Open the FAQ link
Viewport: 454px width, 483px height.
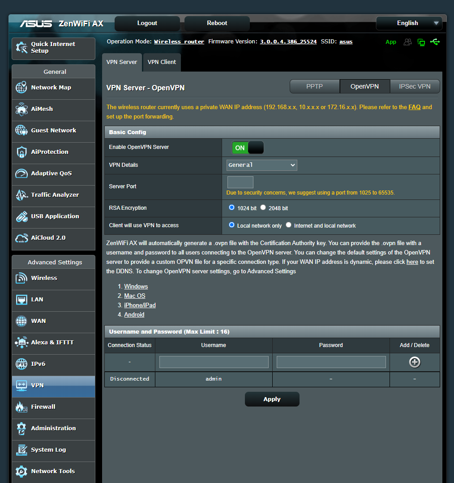(415, 107)
